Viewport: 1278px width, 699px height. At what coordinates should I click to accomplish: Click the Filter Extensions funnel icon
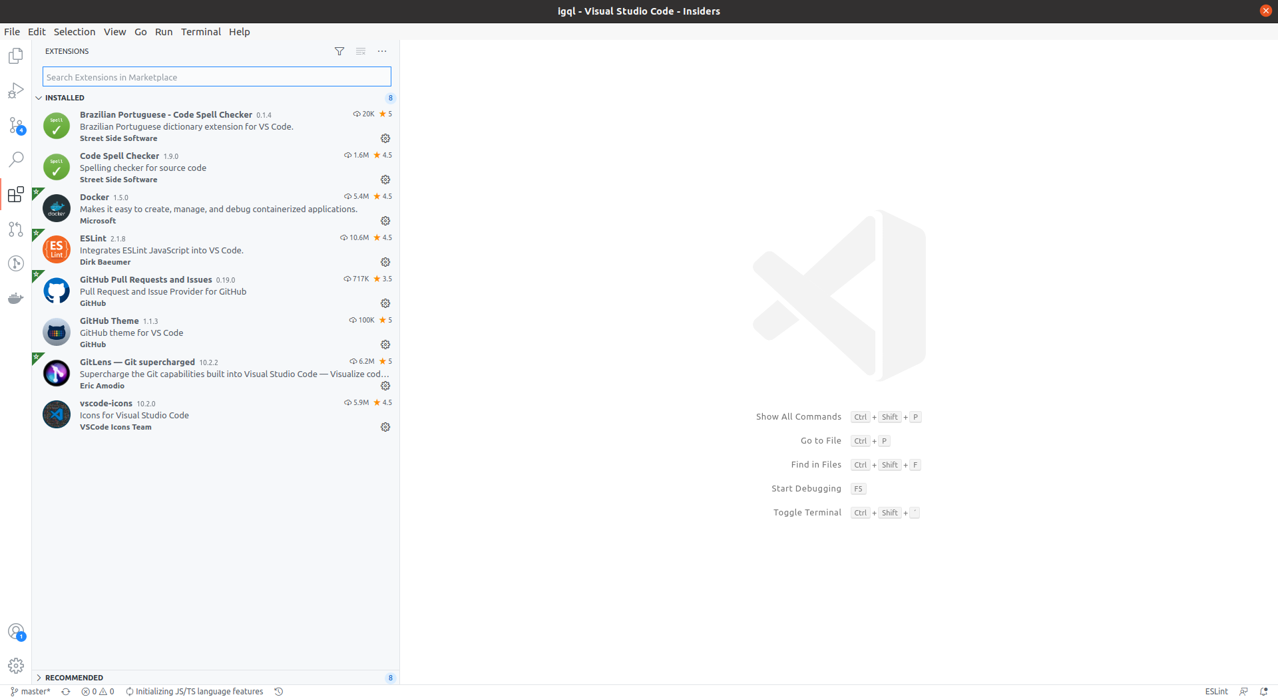339,51
